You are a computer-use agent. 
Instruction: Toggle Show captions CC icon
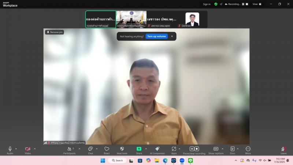[x=216, y=149]
